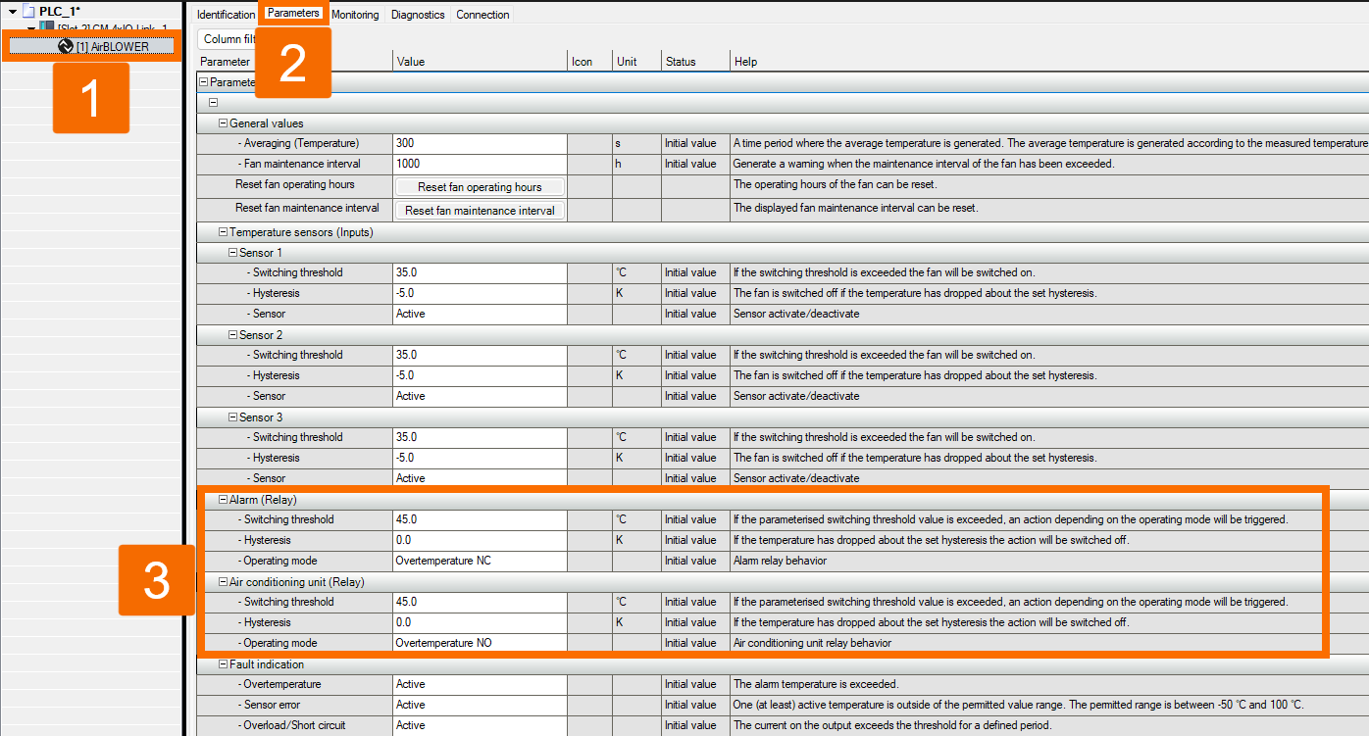
Task: Open the Sensor error Active value field
Action: pyautogui.click(x=480, y=705)
